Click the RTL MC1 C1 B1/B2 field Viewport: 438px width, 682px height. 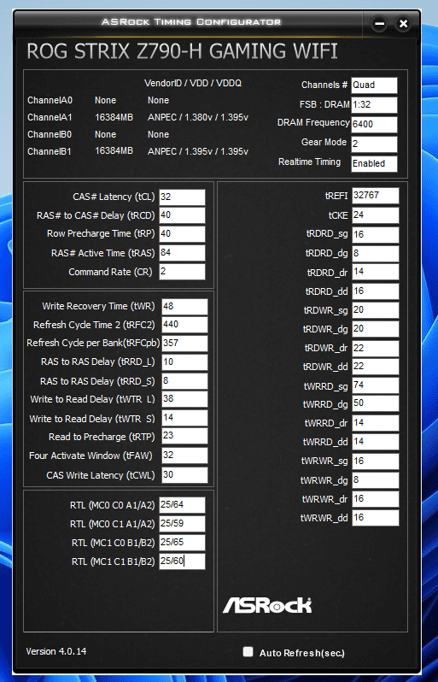pos(182,561)
